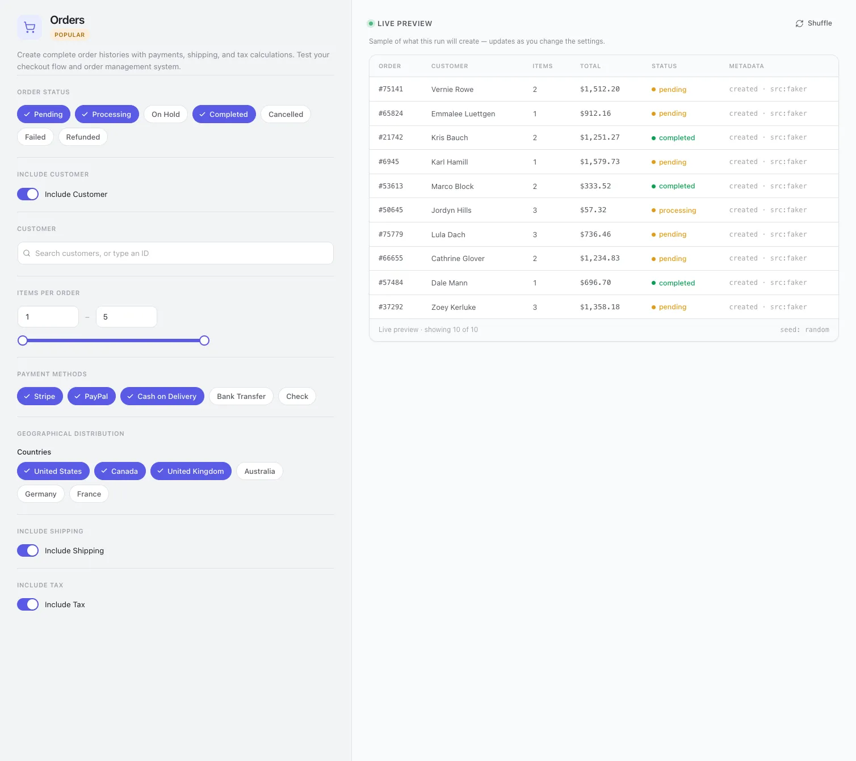Click the $1,512.20 total value
The image size is (856, 761).
pyautogui.click(x=600, y=89)
